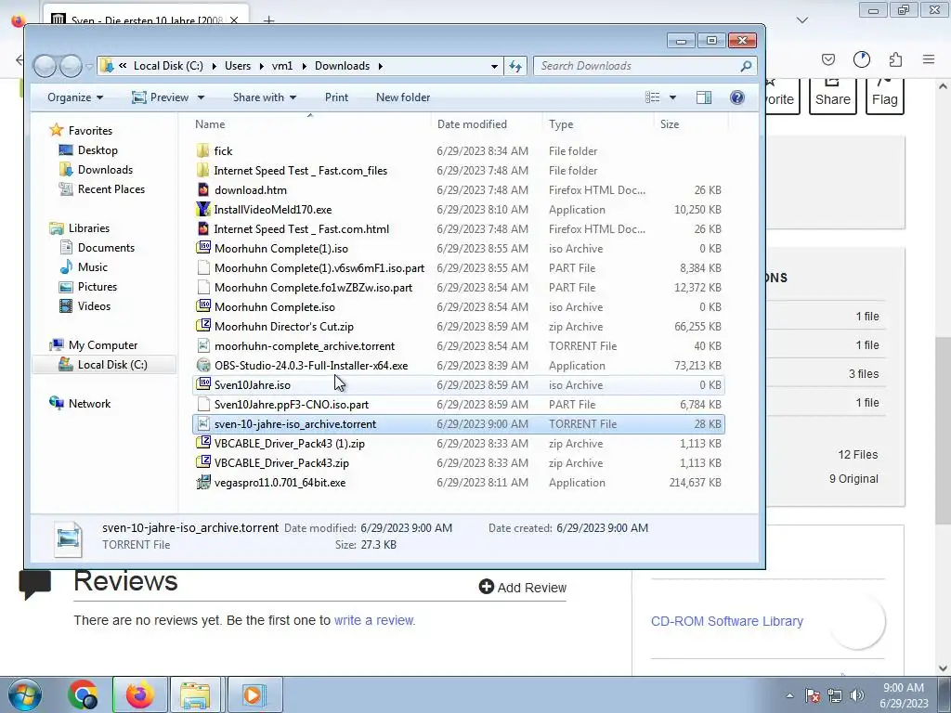Expand the arrow after Users in breadcrumb
The height and width of the screenshot is (713, 951).
pyautogui.click(x=261, y=66)
